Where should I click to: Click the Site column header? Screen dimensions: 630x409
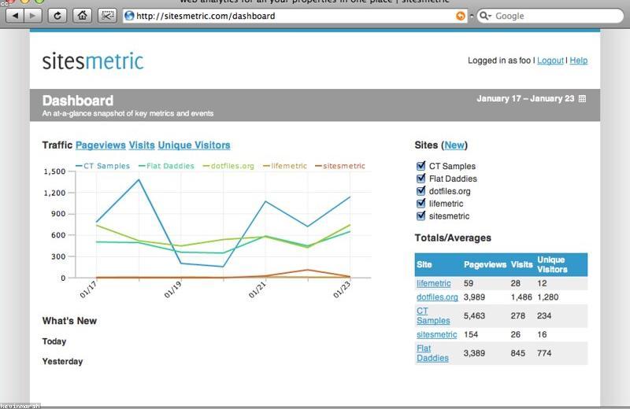pyautogui.click(x=424, y=264)
